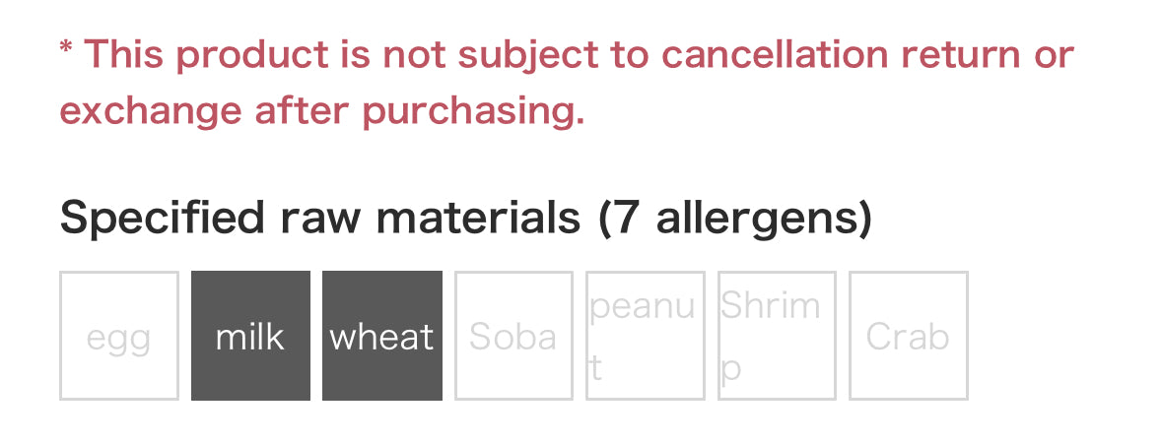This screenshot has width=1162, height=444.
Task: Toggle the highlighted milk allergen box
Action: 250,336
